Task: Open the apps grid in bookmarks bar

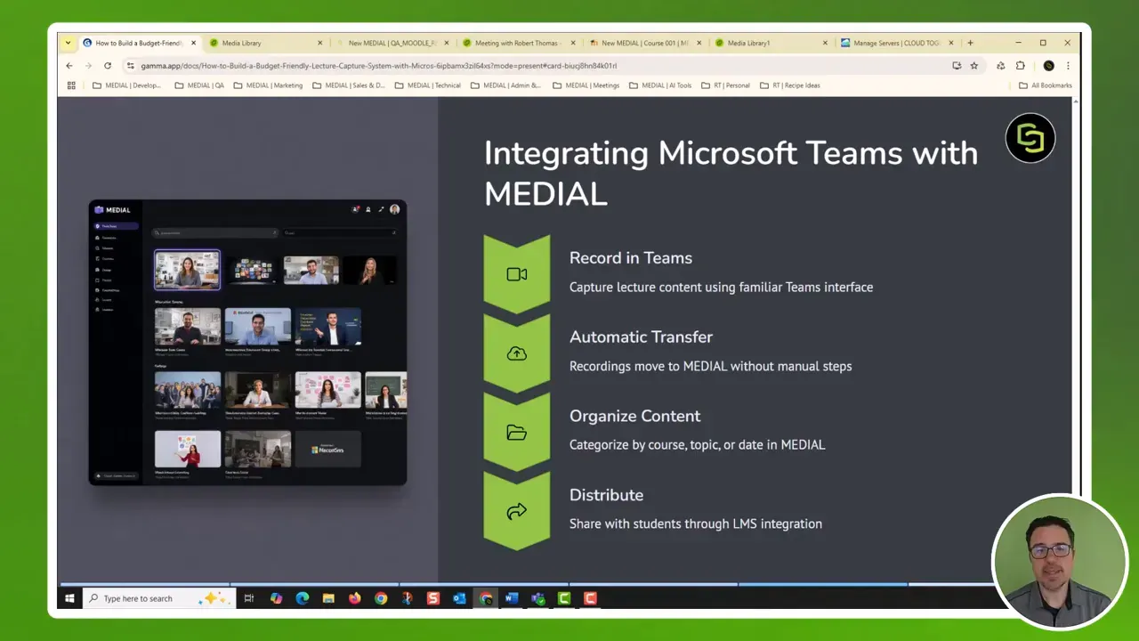Action: (x=71, y=85)
